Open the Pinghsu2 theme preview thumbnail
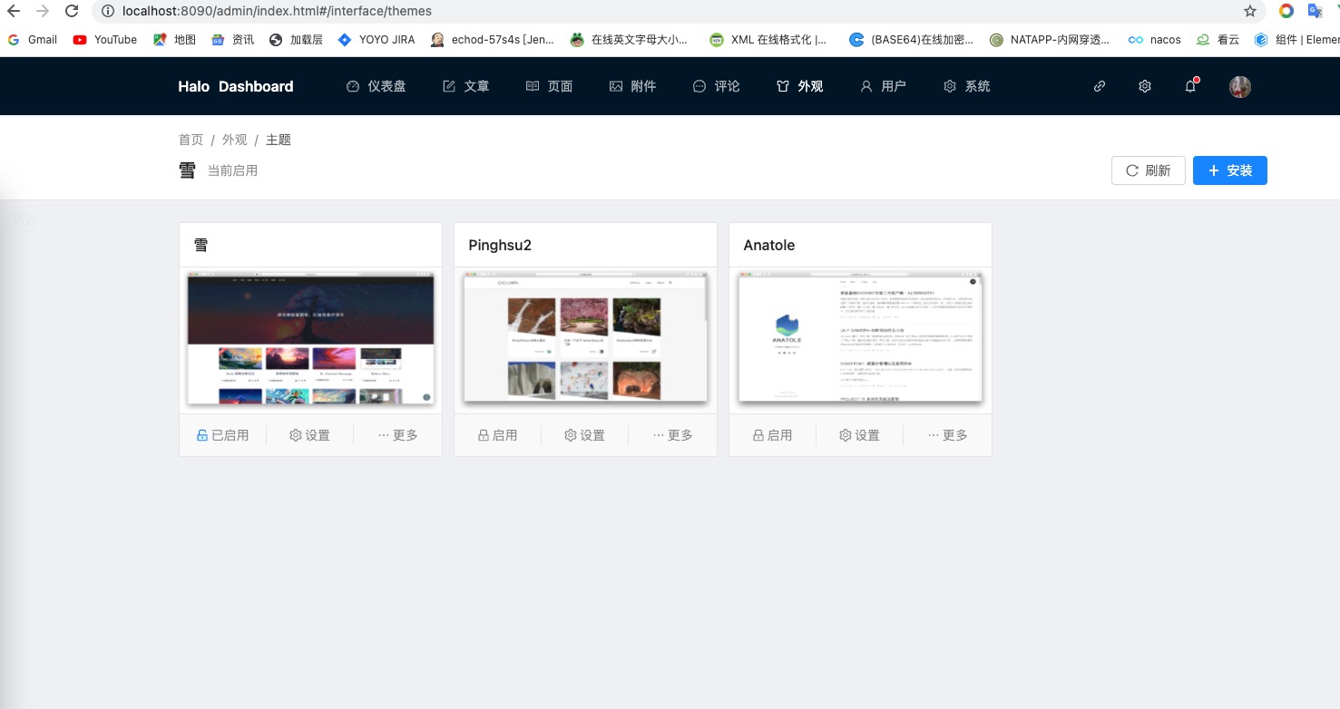 585,338
